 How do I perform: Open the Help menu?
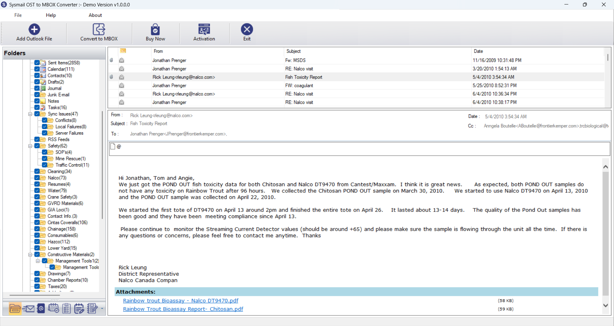pyautogui.click(x=51, y=15)
